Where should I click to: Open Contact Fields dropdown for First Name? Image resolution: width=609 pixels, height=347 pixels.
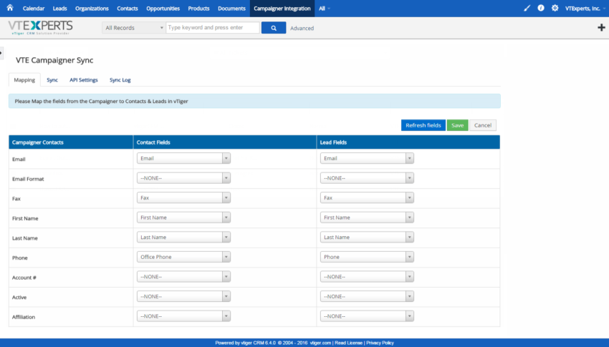point(183,218)
